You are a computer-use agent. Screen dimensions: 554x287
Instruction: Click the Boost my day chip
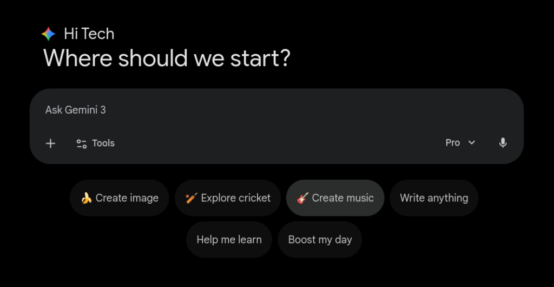point(320,239)
